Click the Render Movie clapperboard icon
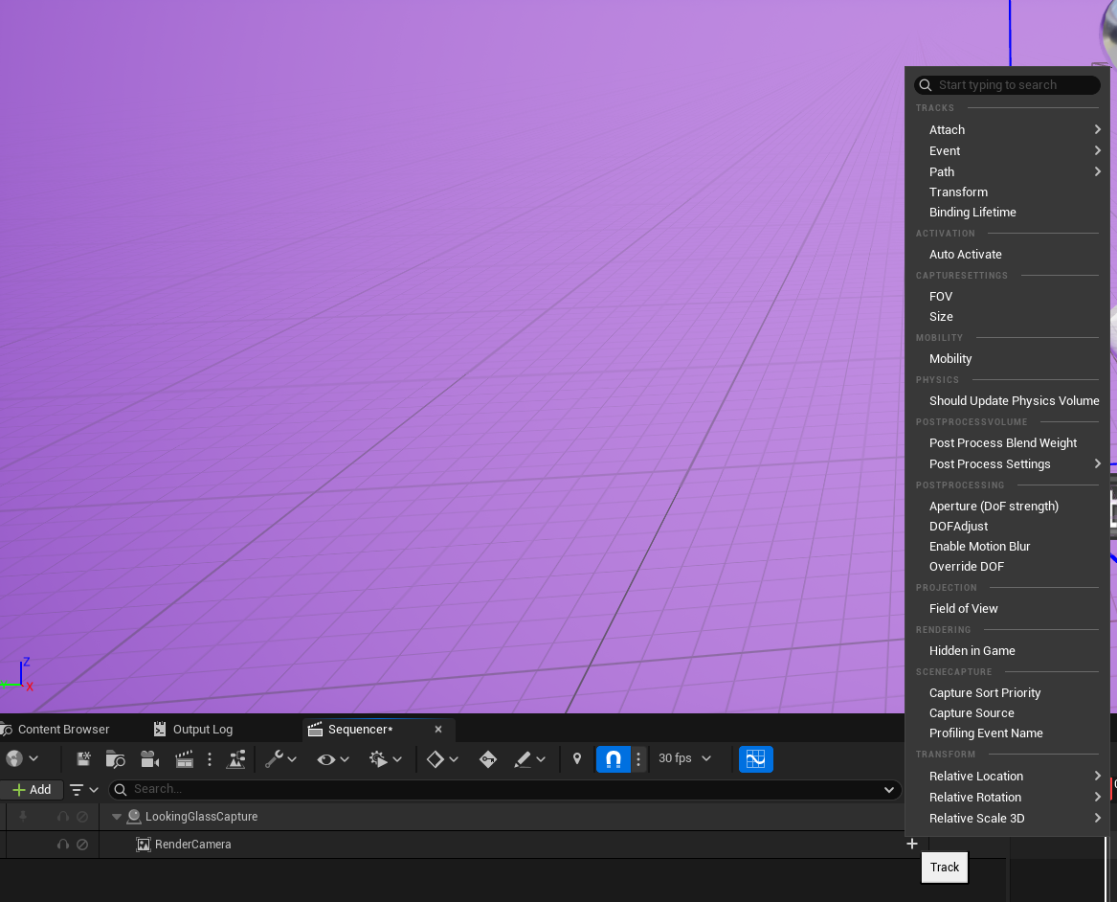The height and width of the screenshot is (902, 1117). [185, 759]
